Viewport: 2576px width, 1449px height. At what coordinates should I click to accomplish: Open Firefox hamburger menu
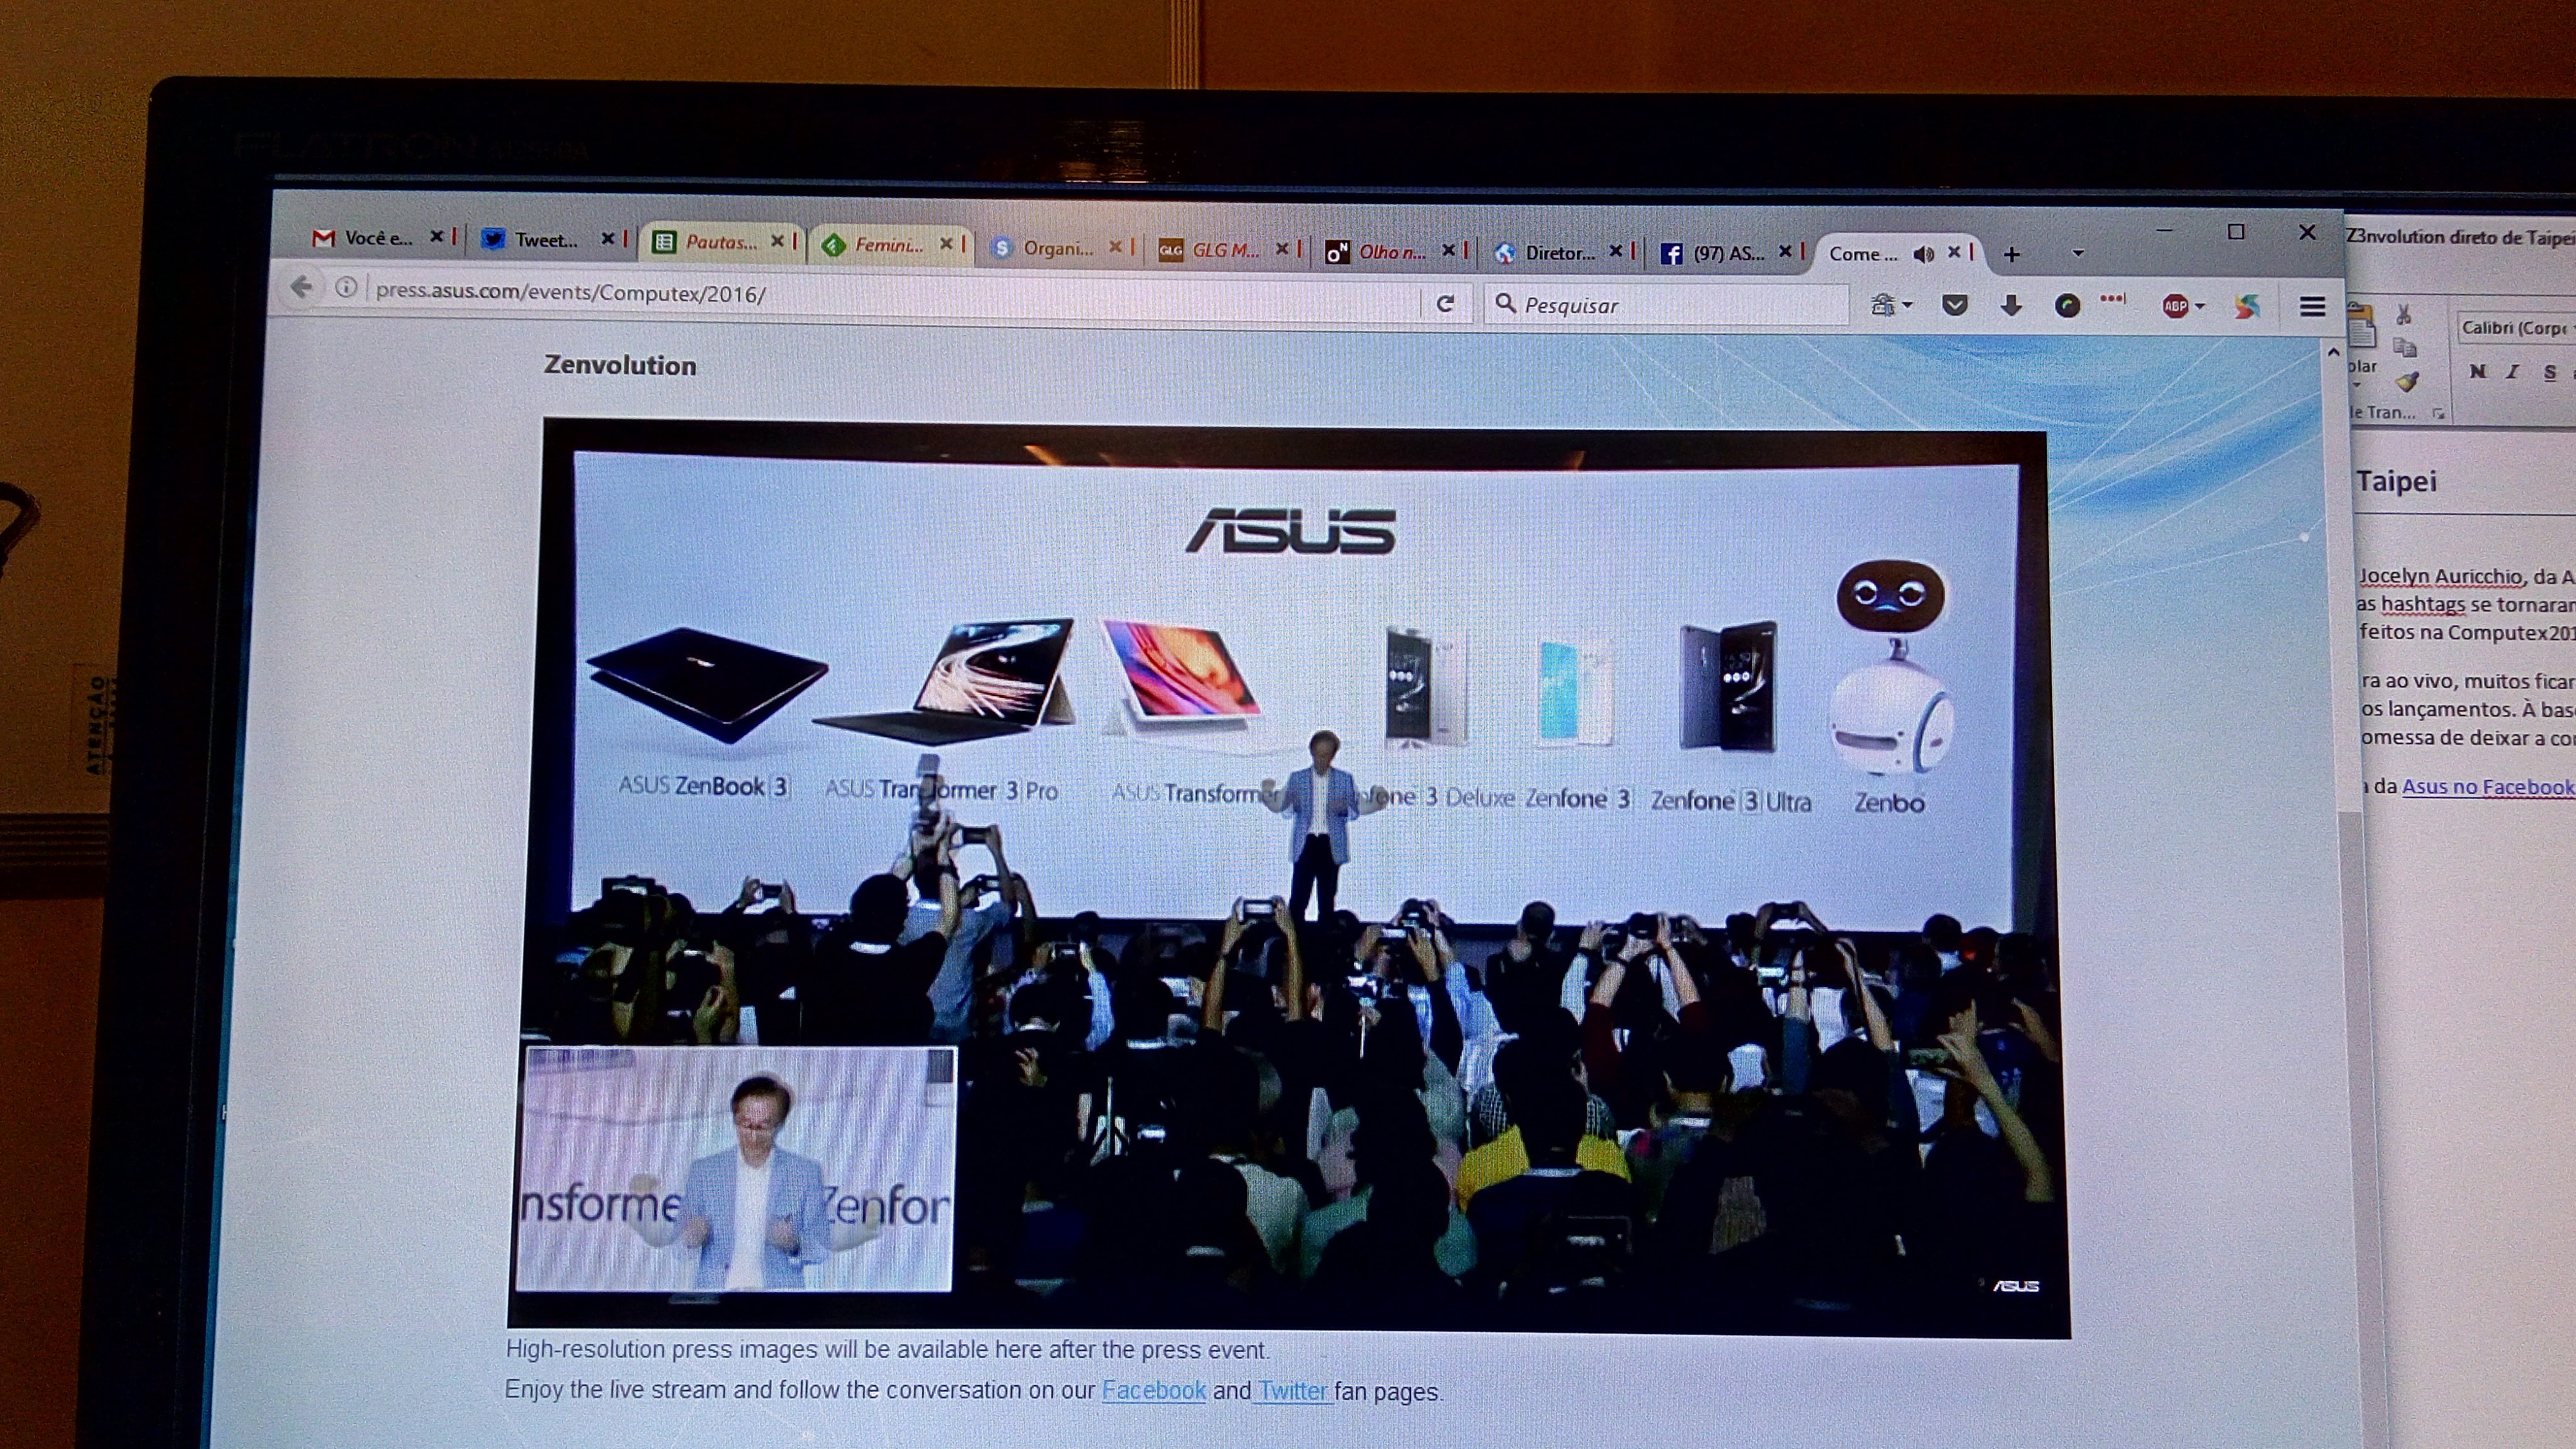pyautogui.click(x=2312, y=307)
